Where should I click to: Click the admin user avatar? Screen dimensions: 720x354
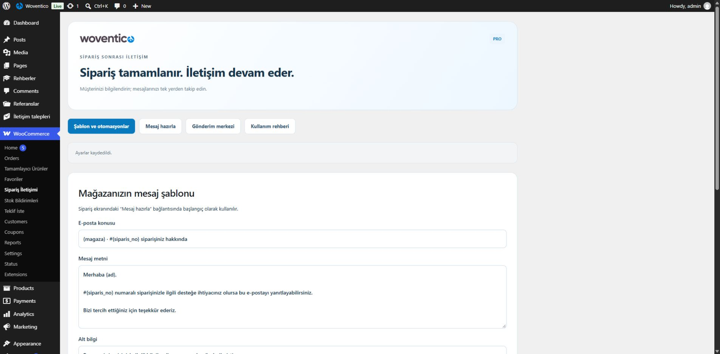coord(707,6)
